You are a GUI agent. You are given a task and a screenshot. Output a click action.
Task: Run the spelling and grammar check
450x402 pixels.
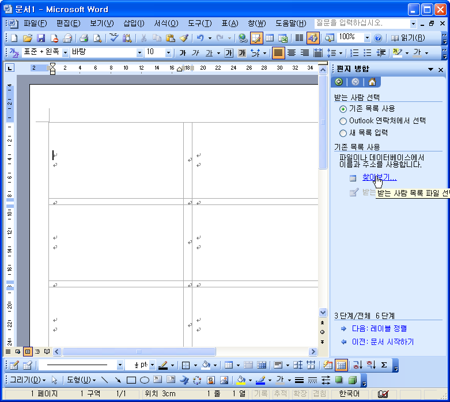pyautogui.click(x=114, y=38)
